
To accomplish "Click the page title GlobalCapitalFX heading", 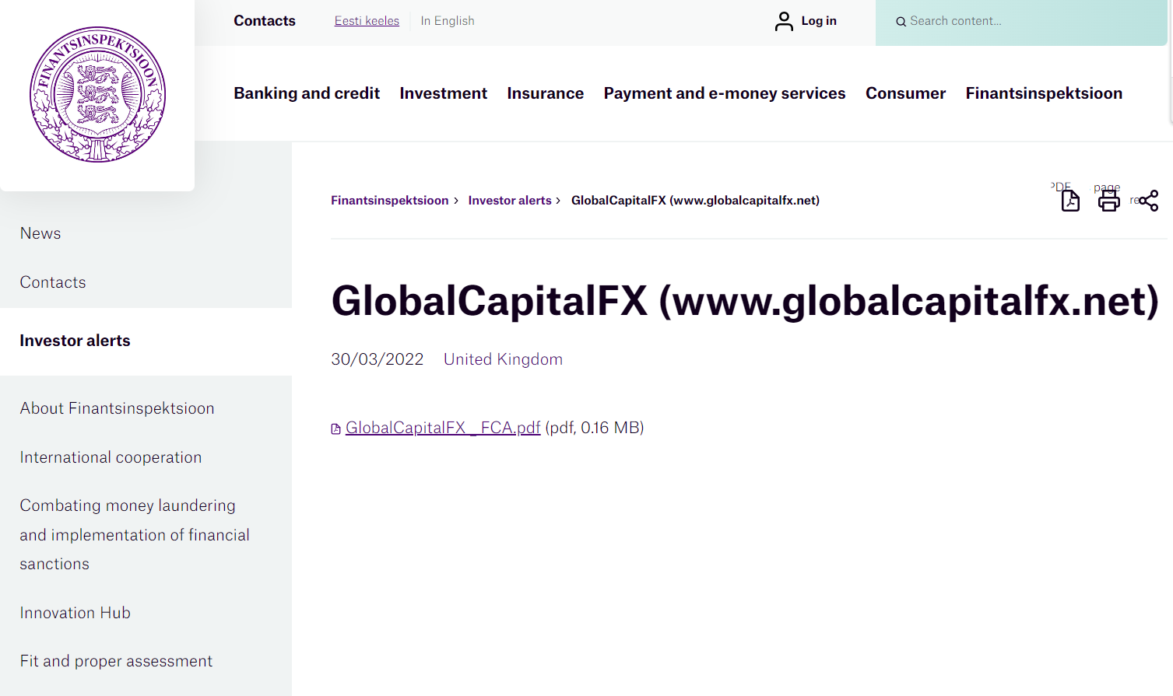I will click(x=745, y=301).
